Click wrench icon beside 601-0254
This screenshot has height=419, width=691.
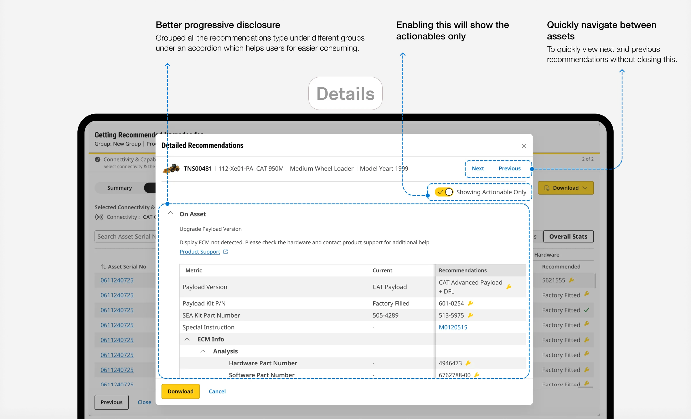click(x=470, y=303)
